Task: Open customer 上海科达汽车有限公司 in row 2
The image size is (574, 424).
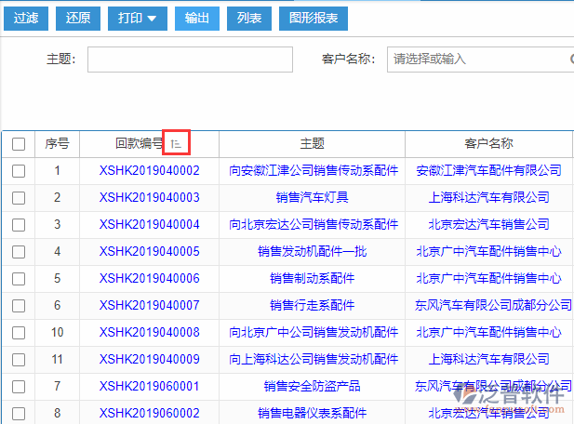Action: pos(488,198)
